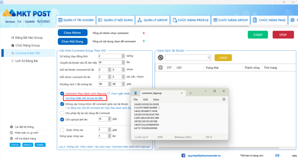The height and width of the screenshot is (158, 298).
Task: Open the CHỨC NĂNG PROFILE tab
Action: point(191,20)
